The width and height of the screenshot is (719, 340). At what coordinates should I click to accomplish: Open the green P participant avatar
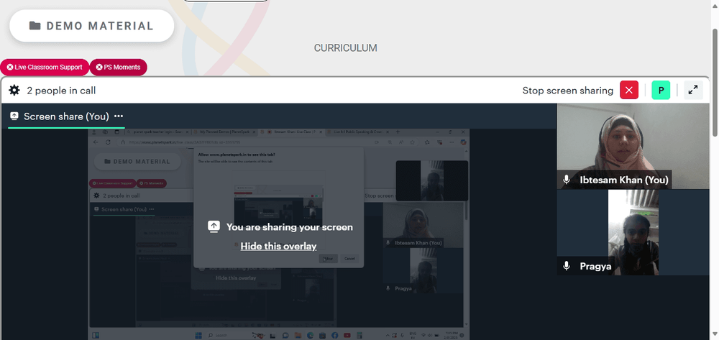(661, 91)
